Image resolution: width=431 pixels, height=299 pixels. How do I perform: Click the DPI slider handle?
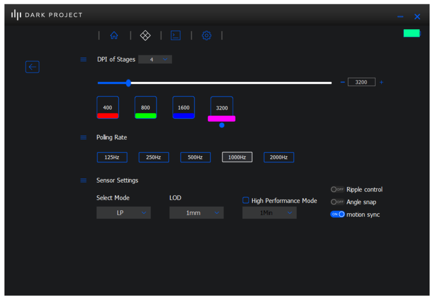point(128,83)
